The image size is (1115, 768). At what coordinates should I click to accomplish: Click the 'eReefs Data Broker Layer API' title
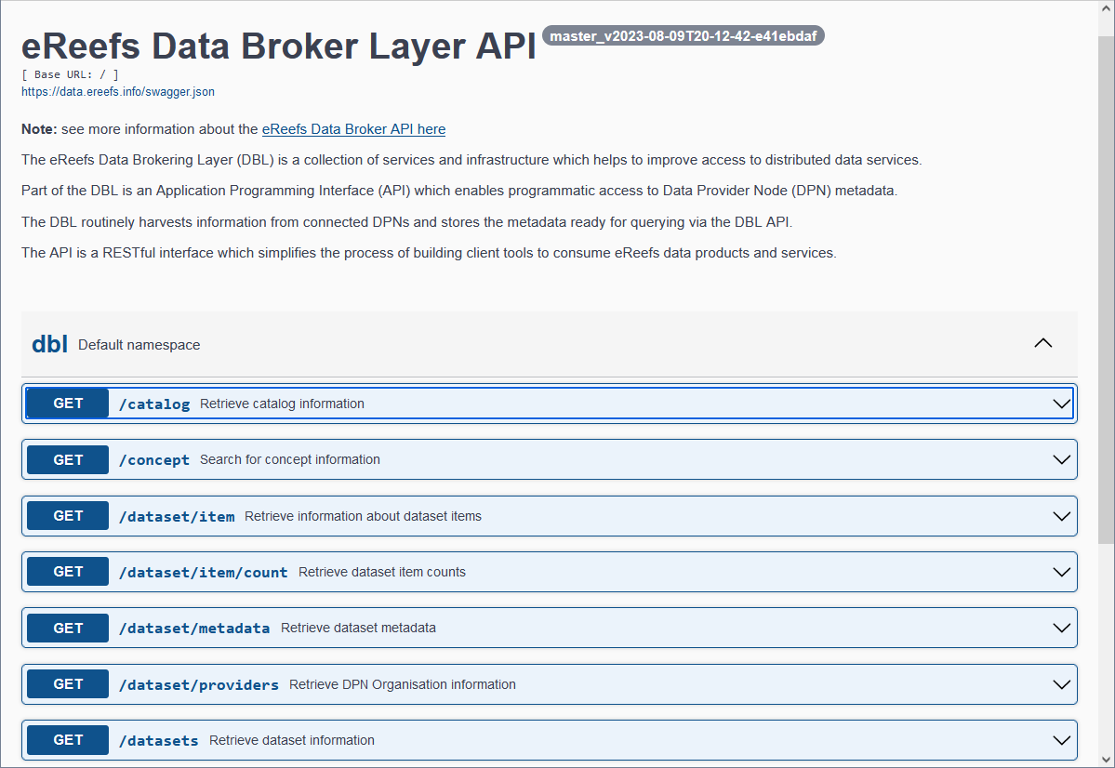coord(279,46)
